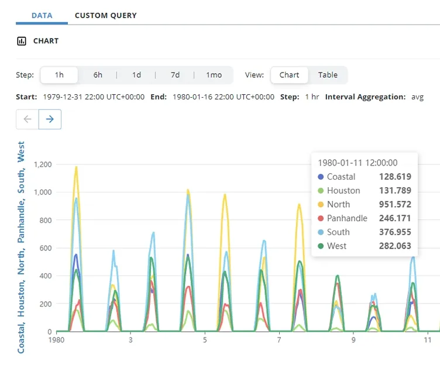
Task: Click the start time 1979-12-31 22:00 UTC+00:00
Action: 94,97
